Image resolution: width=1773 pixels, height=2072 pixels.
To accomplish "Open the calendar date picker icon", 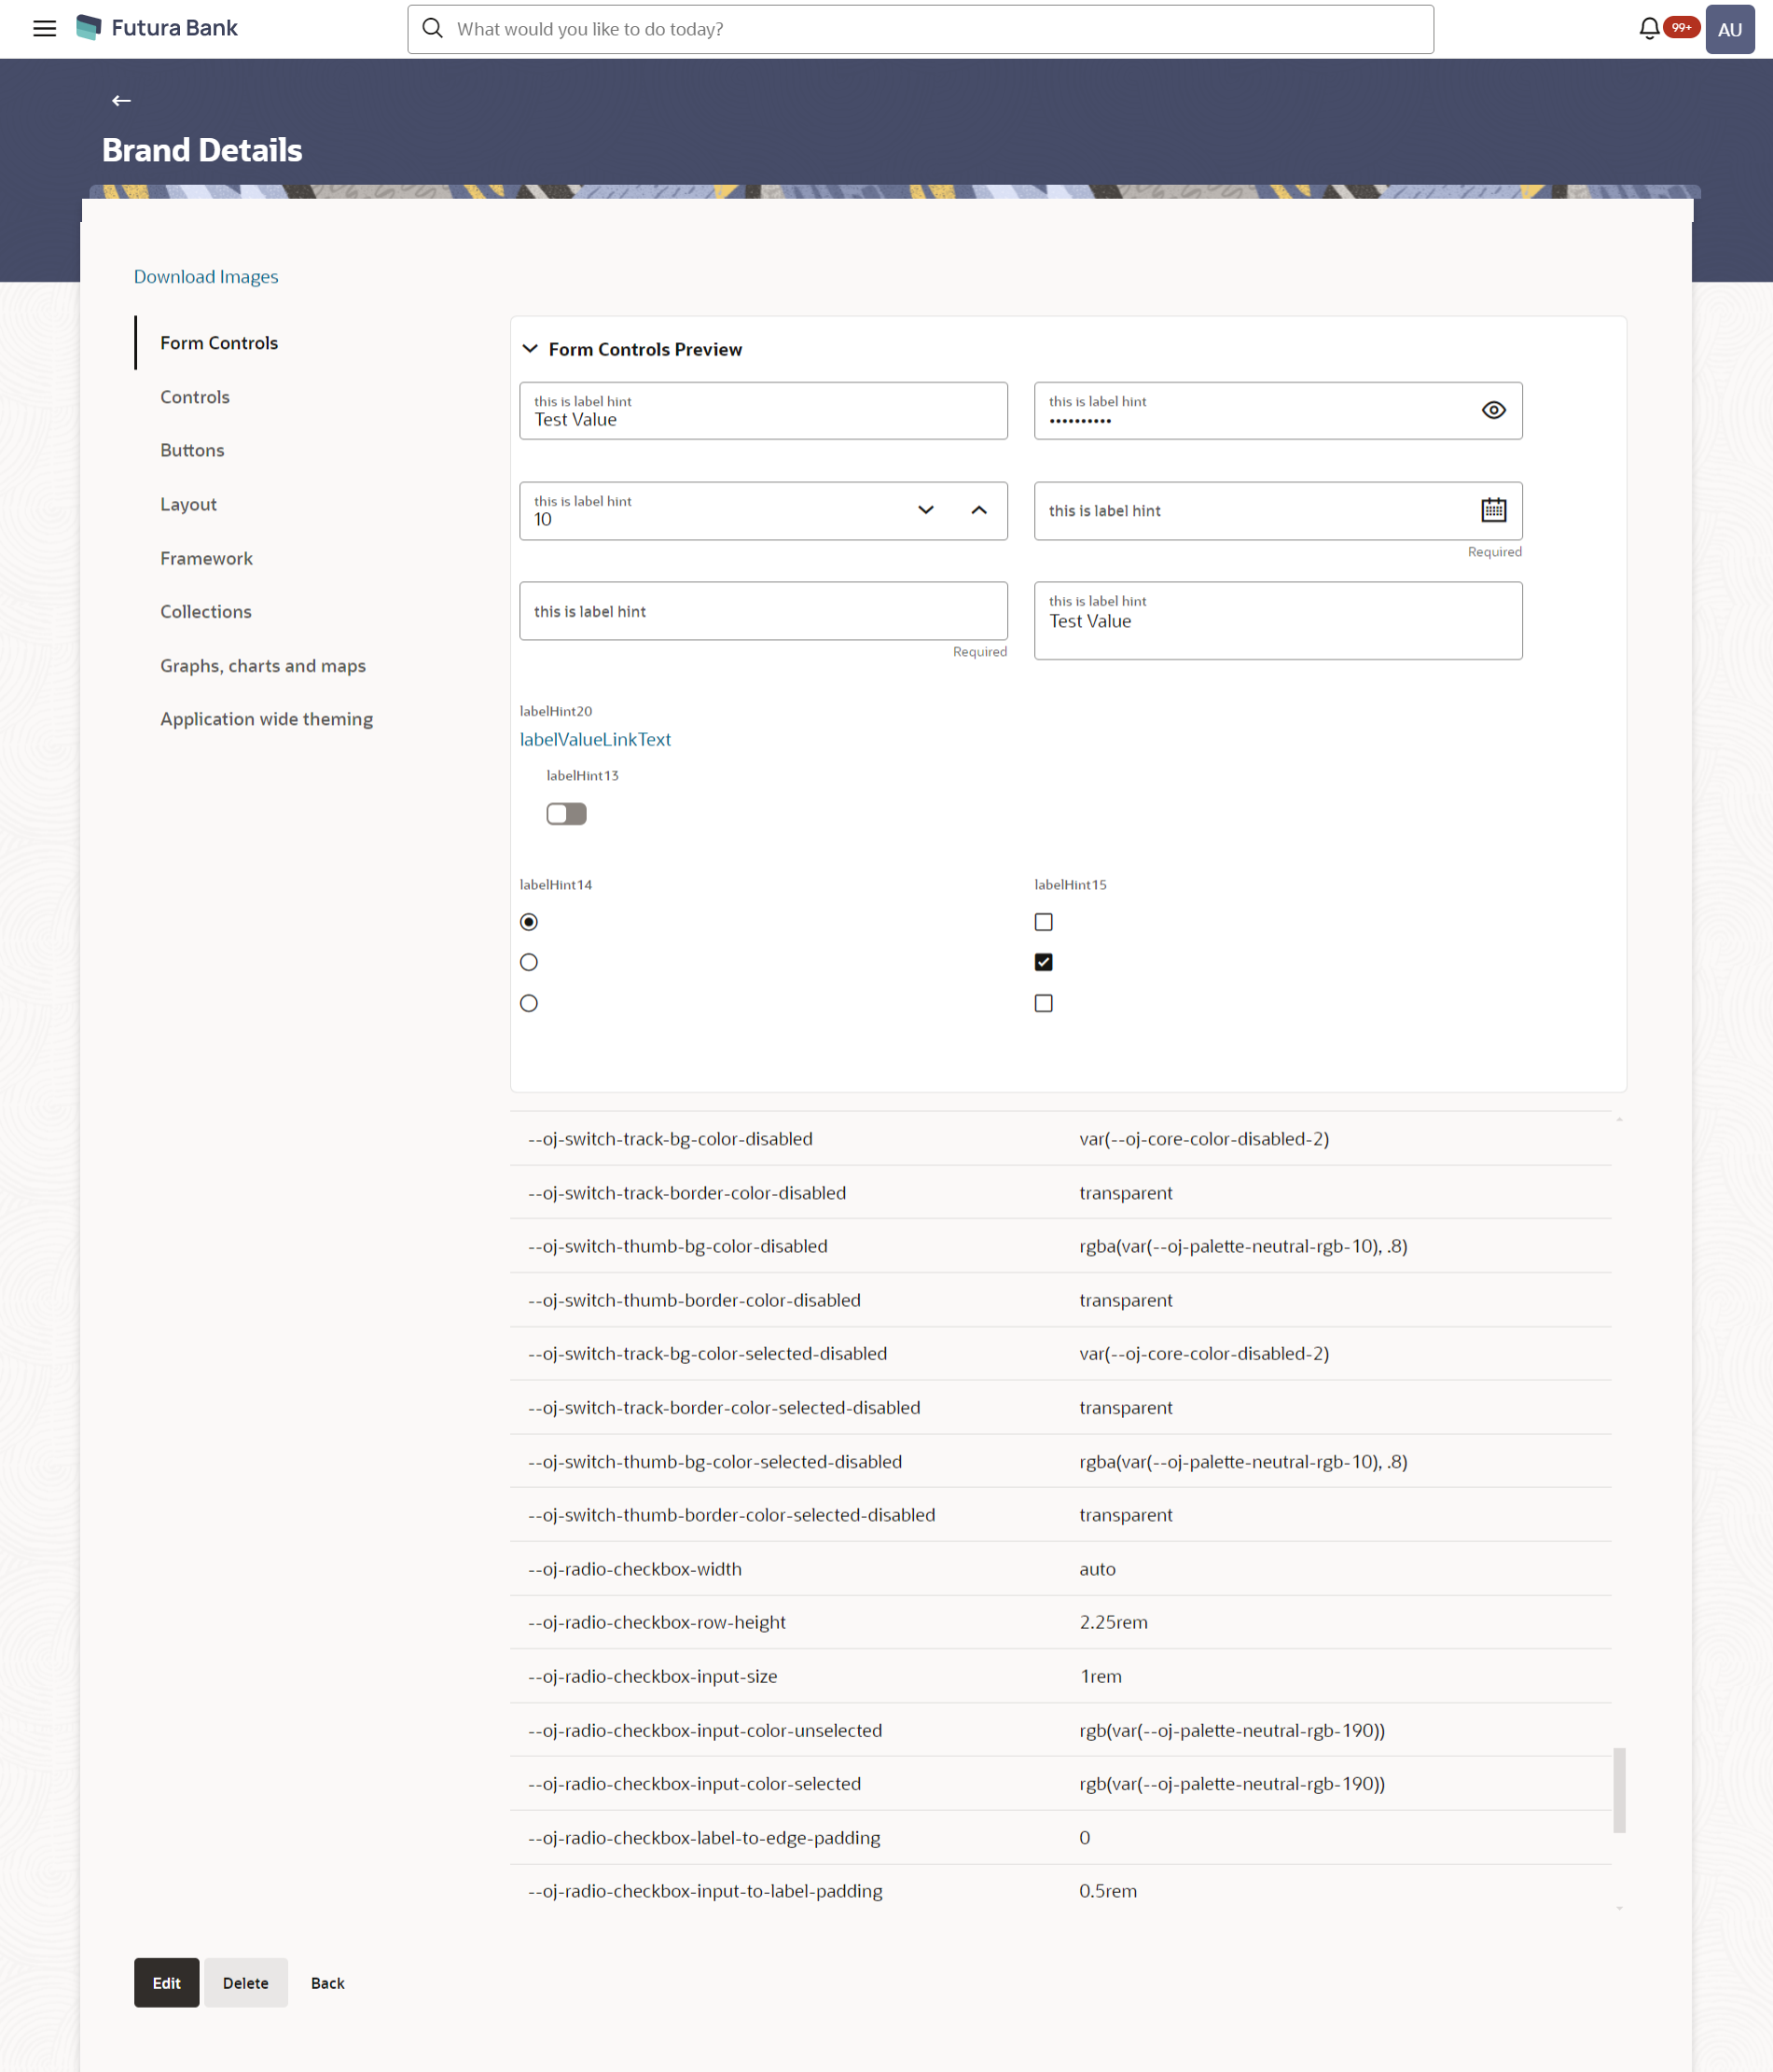I will (1493, 510).
